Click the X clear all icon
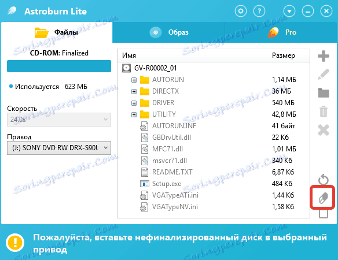This screenshot has height=260, width=338. coord(324,130)
